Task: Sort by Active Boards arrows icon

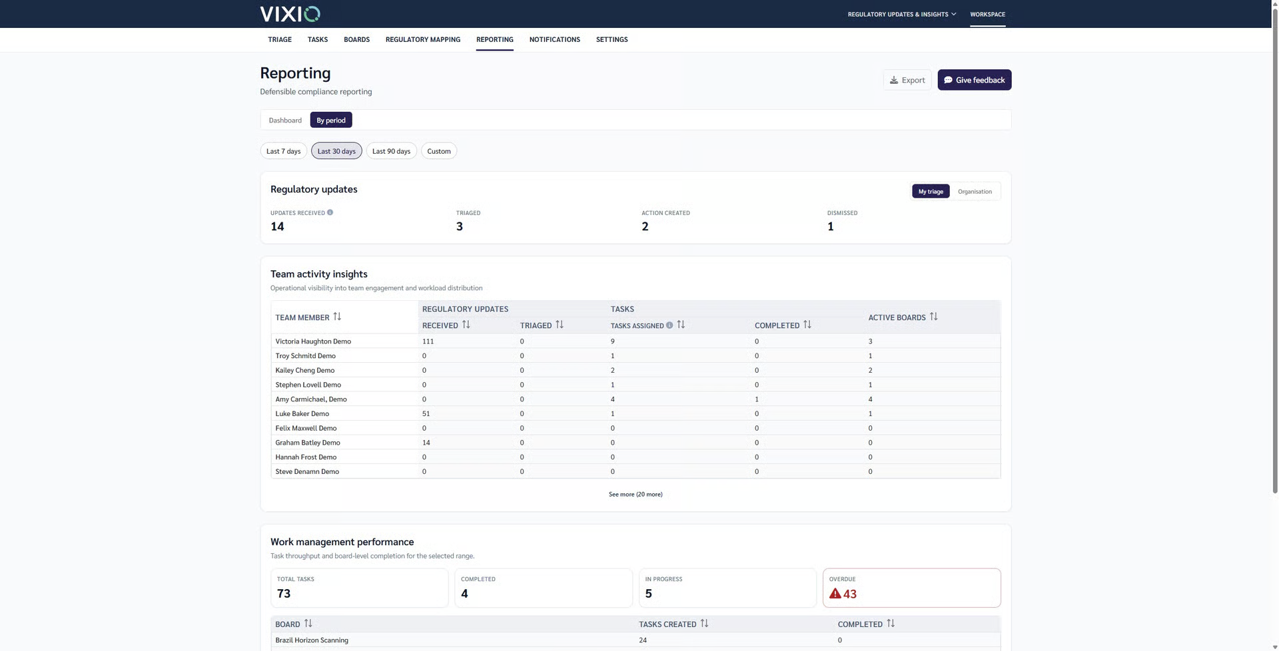Action: (x=933, y=317)
